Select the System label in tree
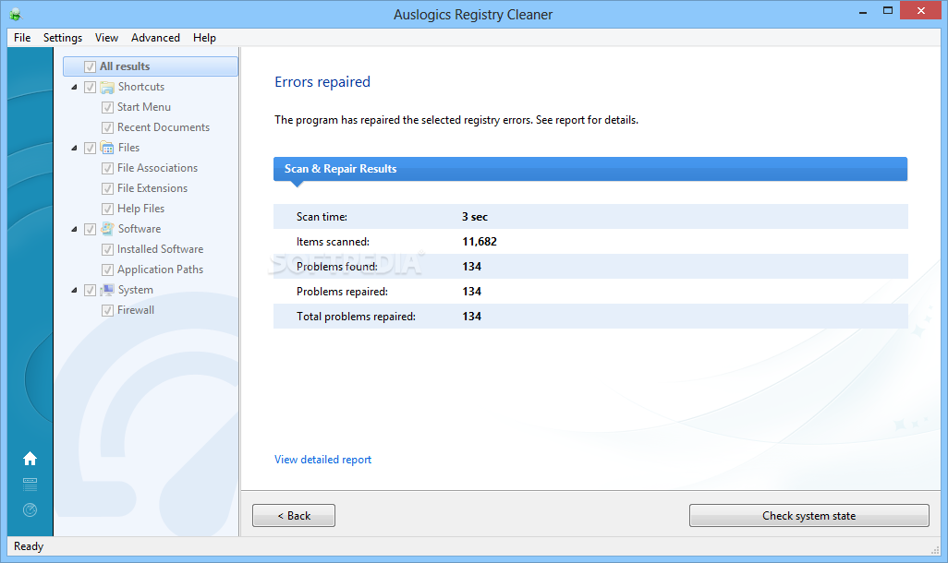Viewport: 948px width, 563px height. (136, 290)
